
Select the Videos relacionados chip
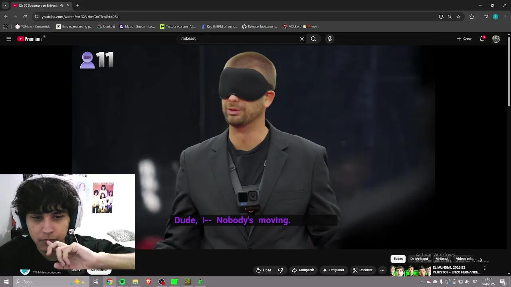point(464,259)
